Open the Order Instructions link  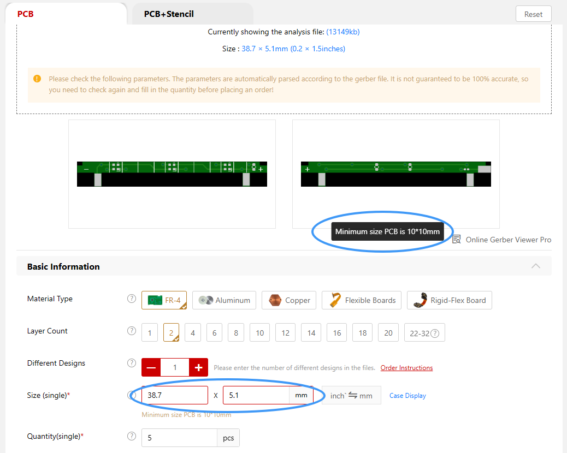pyautogui.click(x=406, y=368)
